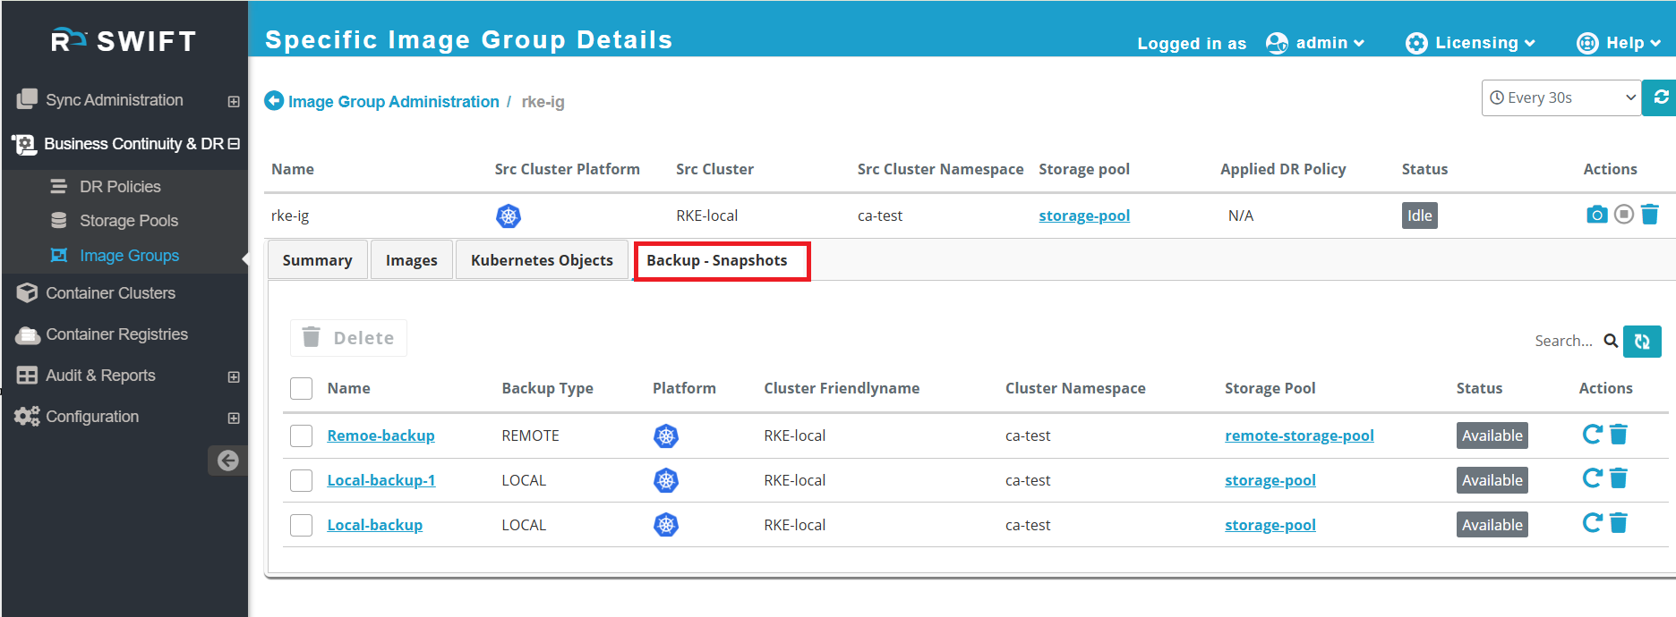This screenshot has width=1676, height=617.
Task: Restore Local-backup-1 using its restore icon
Action: point(1592,478)
